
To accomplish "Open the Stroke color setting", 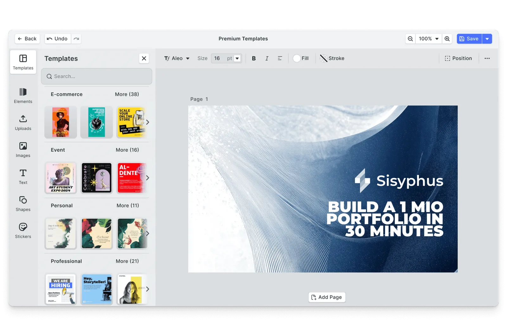I will coord(332,58).
